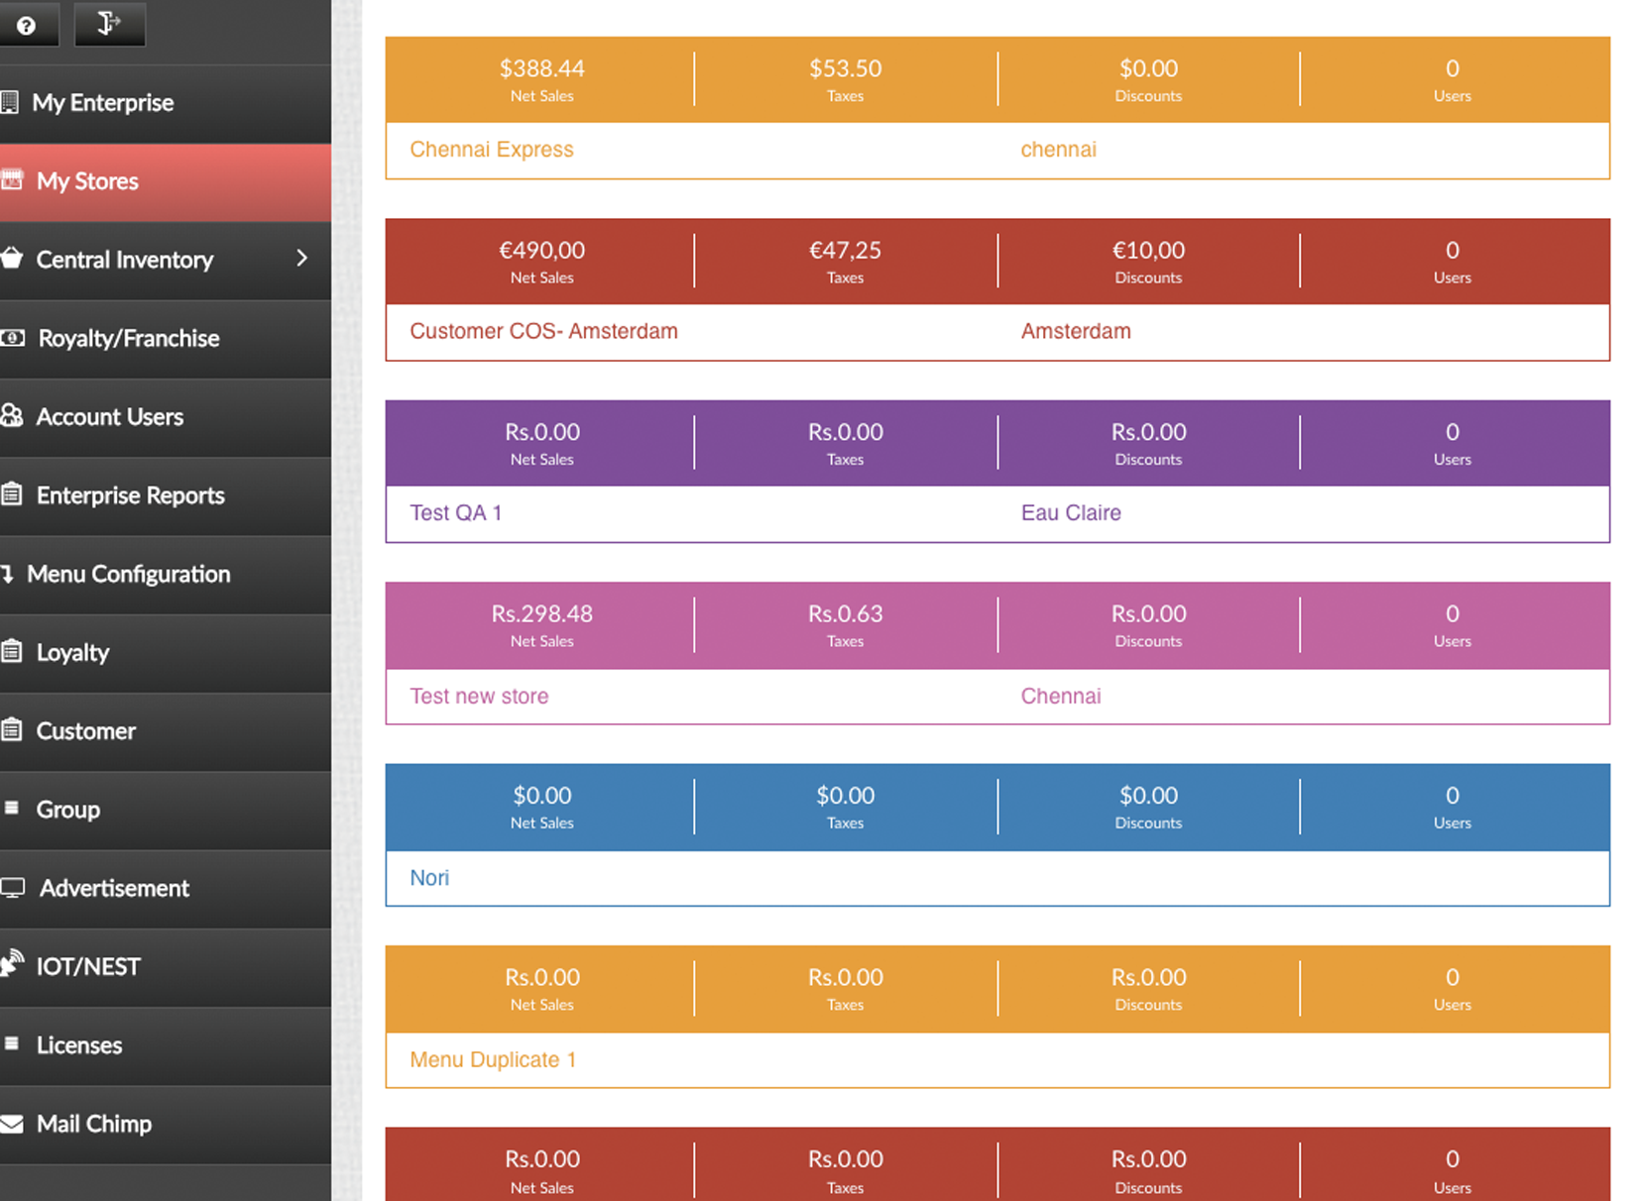
Task: Open the Central Inventory menu item
Action: (166, 260)
